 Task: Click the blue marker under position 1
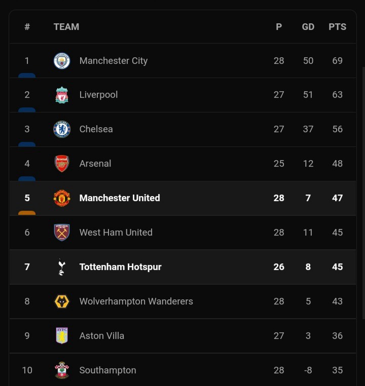[27, 75]
